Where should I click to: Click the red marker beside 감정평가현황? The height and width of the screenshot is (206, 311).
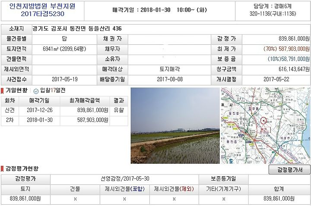[2, 169]
